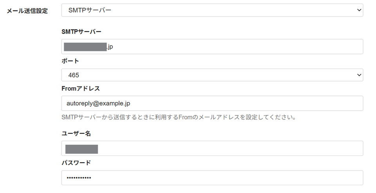376x193 pixels.
Task: Click the ユーザー名 field label
Action: point(76,133)
